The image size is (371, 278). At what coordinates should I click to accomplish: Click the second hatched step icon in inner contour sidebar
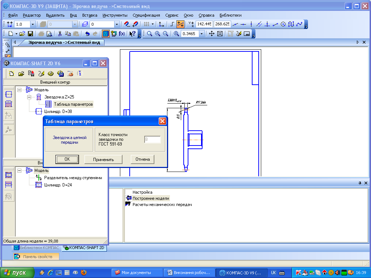9,185
